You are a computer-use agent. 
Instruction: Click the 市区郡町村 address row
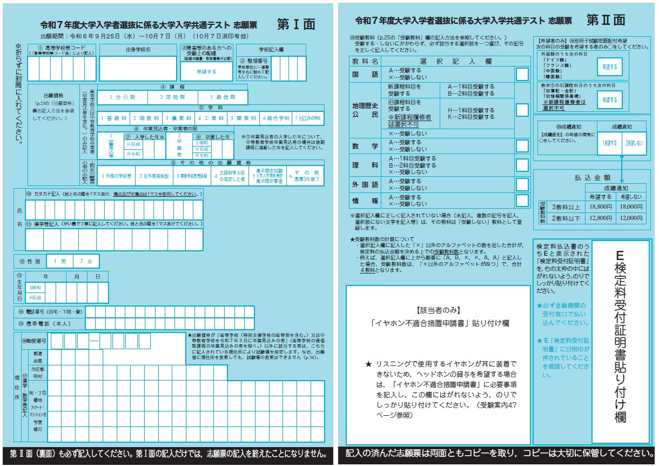point(137,373)
